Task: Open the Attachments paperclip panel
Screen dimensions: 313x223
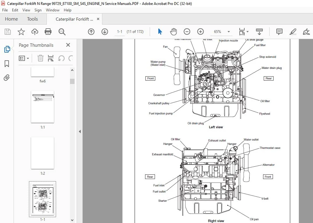Action: click(6, 78)
